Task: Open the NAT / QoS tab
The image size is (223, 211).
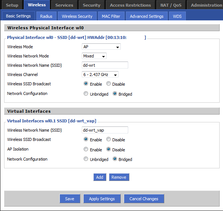Action: click(x=171, y=5)
